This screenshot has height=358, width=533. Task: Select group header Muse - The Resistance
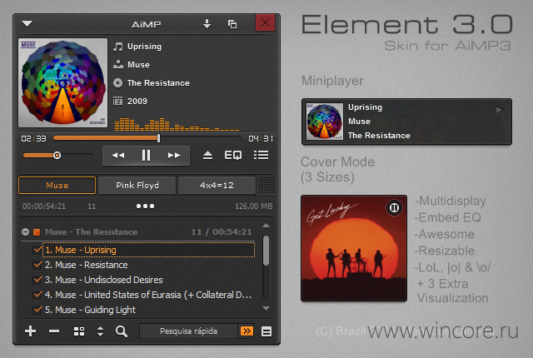(x=91, y=232)
